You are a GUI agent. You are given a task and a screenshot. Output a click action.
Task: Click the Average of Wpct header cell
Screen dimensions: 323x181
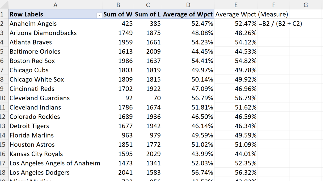tap(188, 14)
